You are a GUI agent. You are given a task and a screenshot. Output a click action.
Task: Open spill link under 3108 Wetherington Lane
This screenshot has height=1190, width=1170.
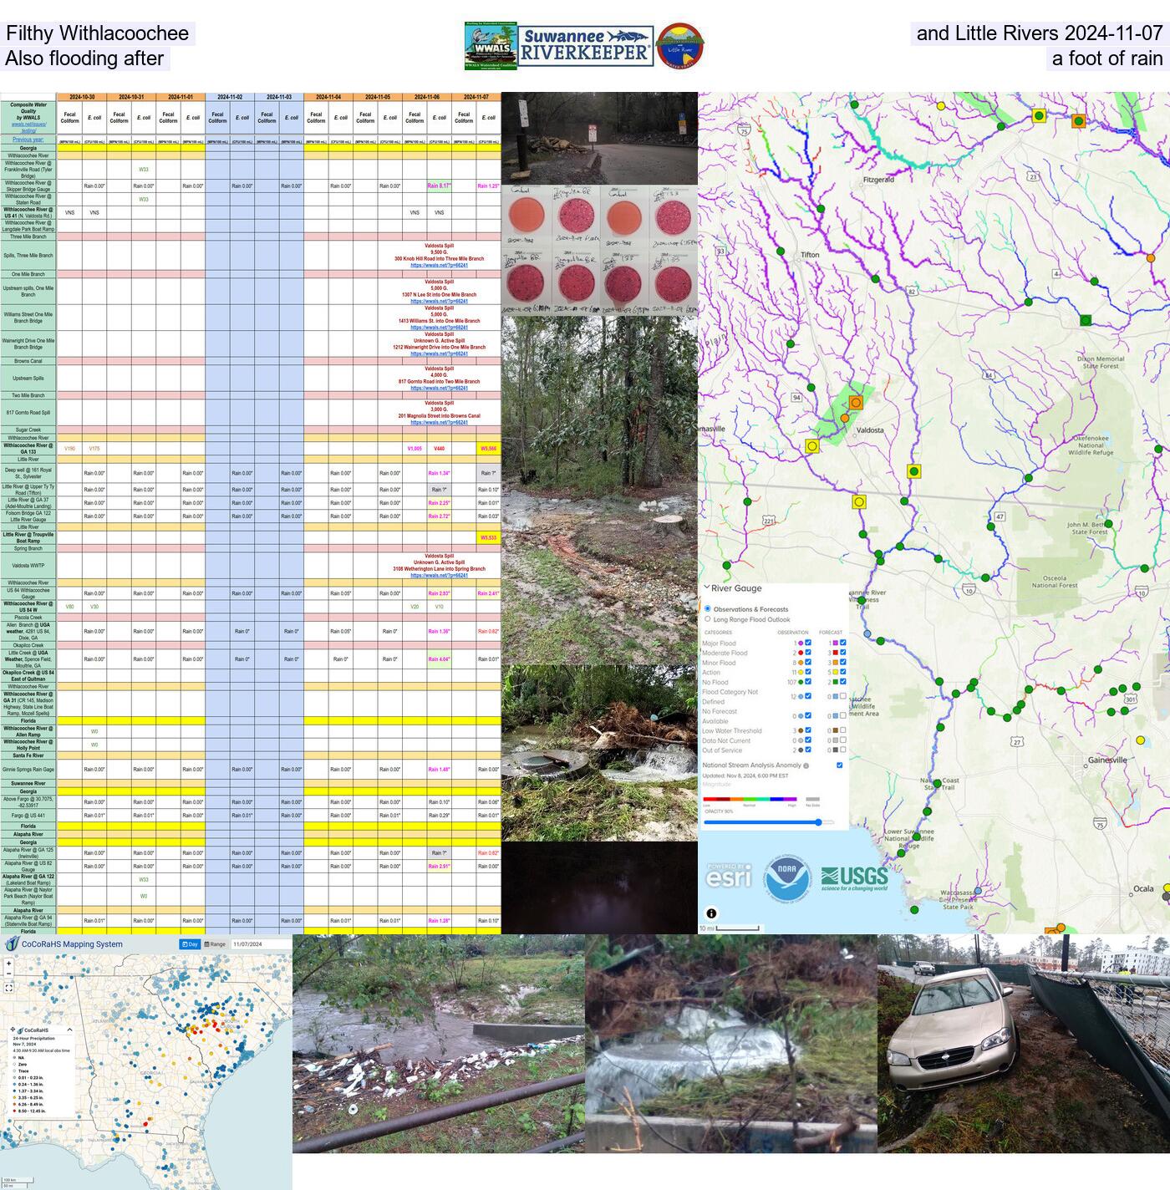coord(439,575)
